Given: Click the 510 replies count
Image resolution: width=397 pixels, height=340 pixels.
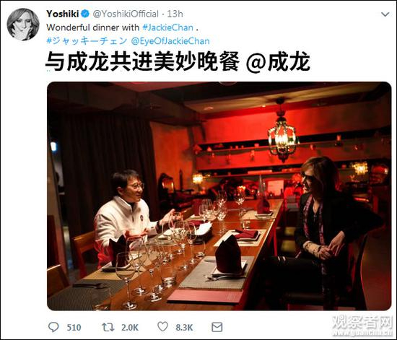Looking at the screenshot, I should coord(74,327).
